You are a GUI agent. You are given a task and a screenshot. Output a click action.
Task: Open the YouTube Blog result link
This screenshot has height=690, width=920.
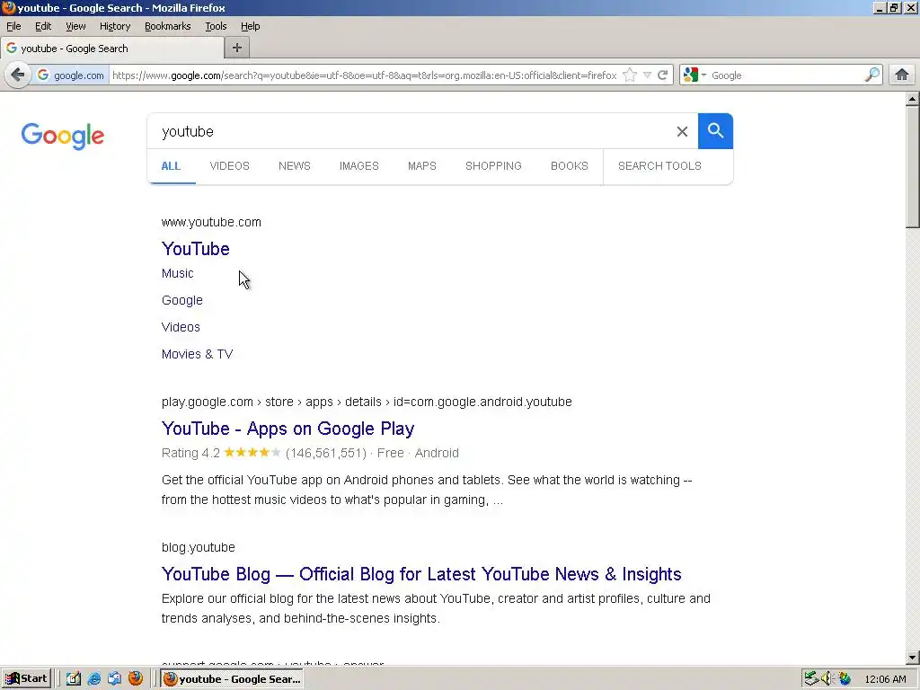click(x=421, y=574)
